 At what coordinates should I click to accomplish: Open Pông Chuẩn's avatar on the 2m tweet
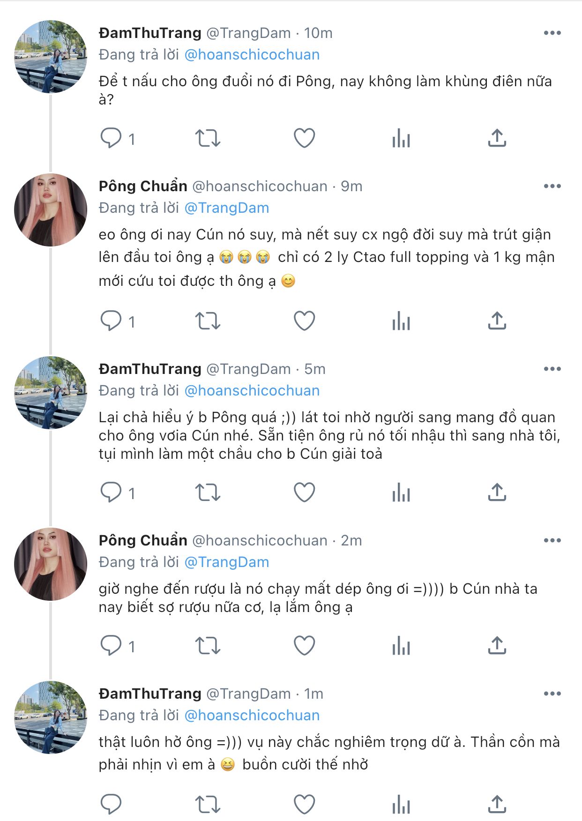(x=51, y=564)
